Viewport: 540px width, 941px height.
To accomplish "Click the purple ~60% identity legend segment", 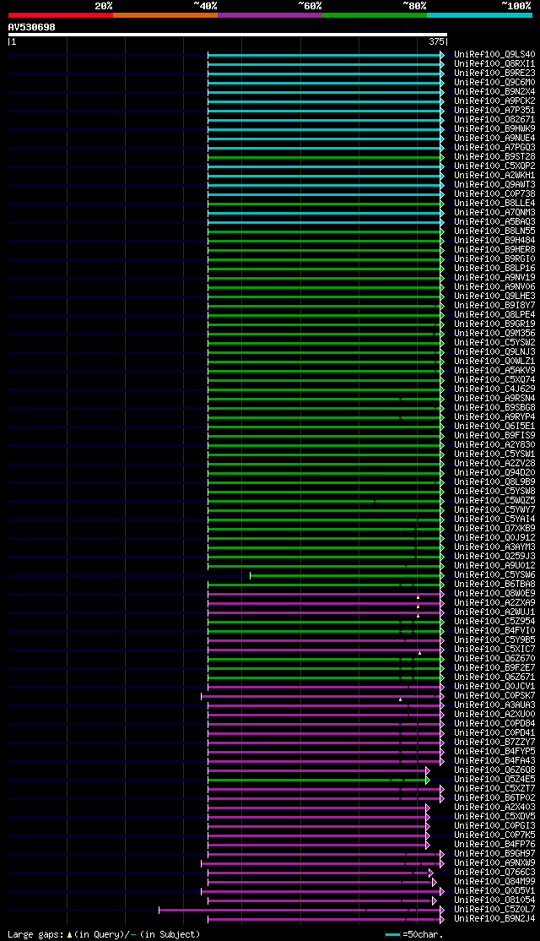I will click(270, 15).
